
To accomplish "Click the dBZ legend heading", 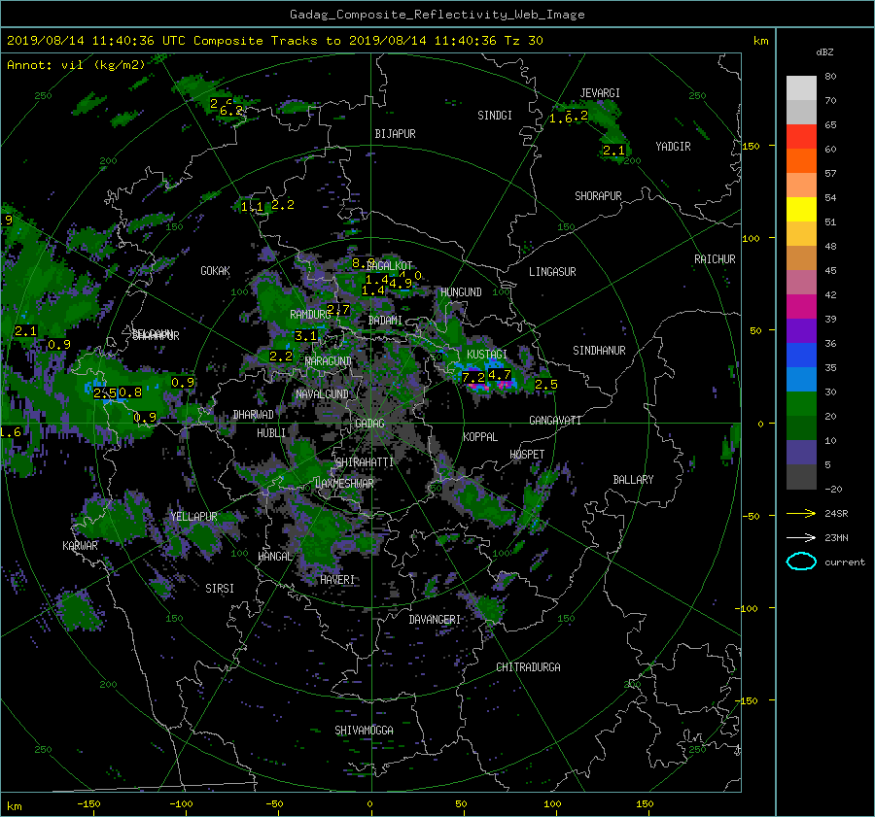I will [824, 52].
